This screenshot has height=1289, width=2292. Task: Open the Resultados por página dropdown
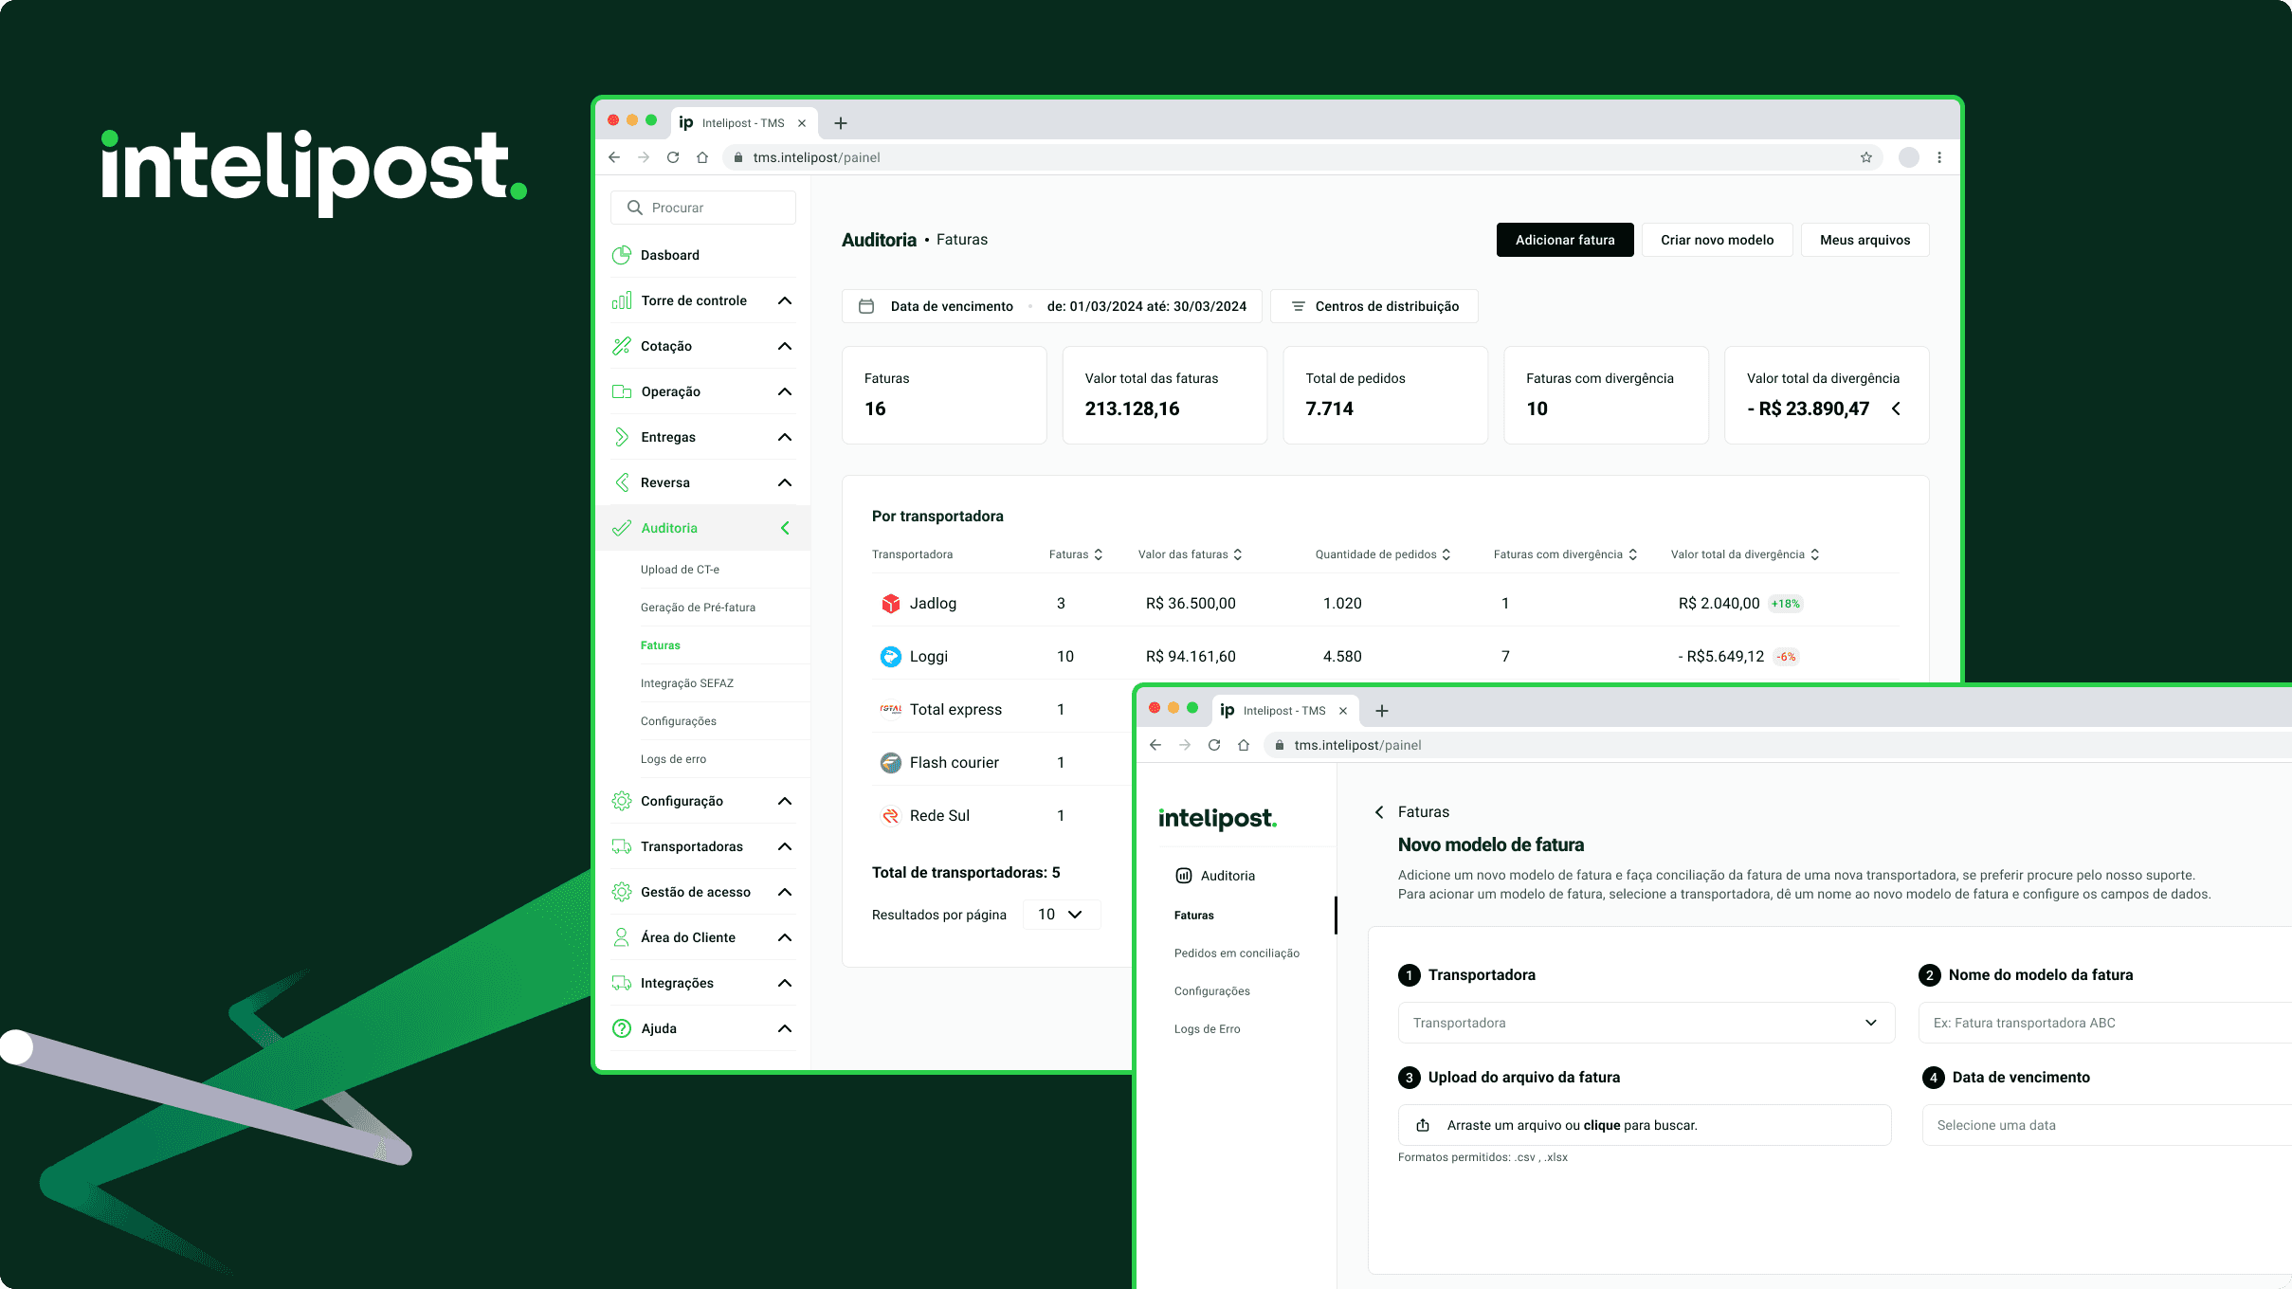tap(1062, 915)
